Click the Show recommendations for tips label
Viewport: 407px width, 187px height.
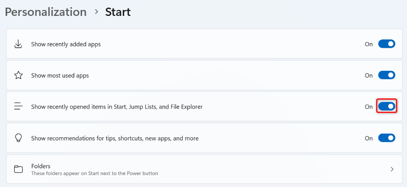click(115, 138)
